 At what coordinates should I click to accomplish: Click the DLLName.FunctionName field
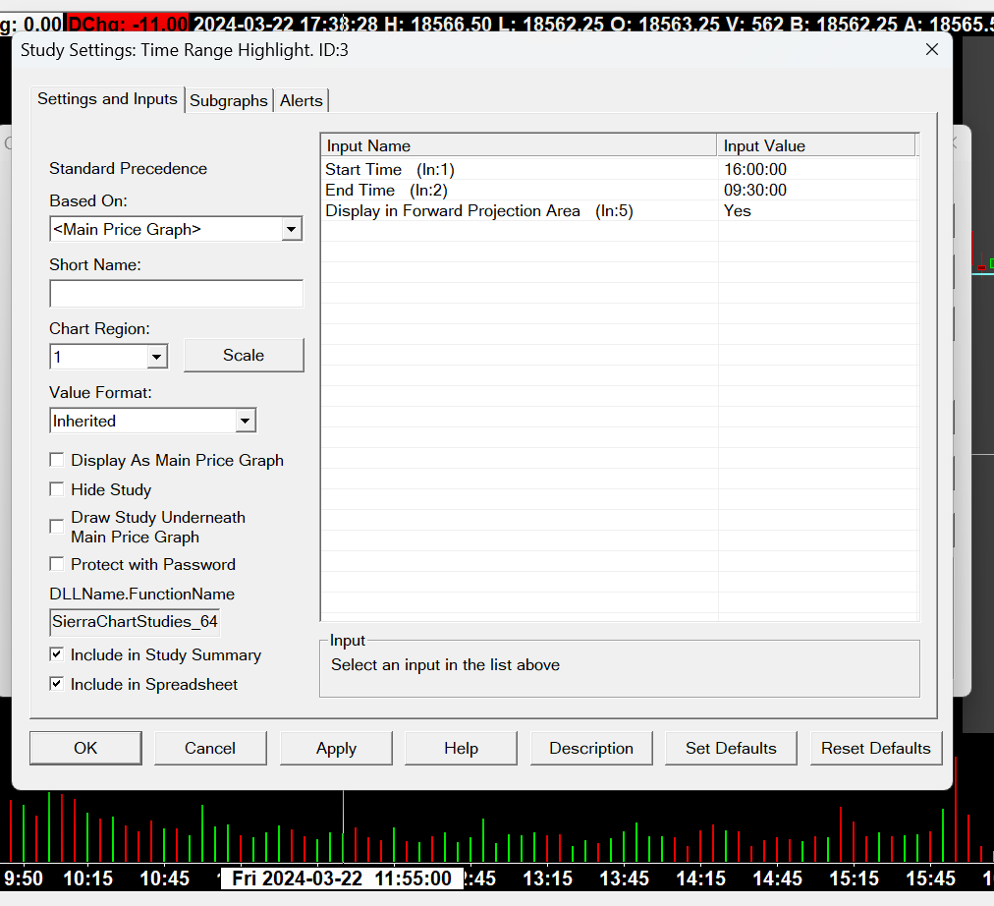135,621
